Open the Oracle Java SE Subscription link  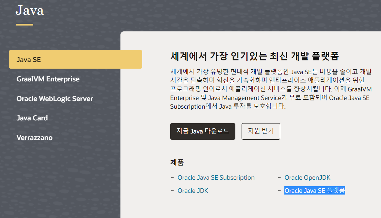(216, 178)
